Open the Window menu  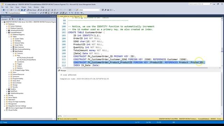(36, 7)
